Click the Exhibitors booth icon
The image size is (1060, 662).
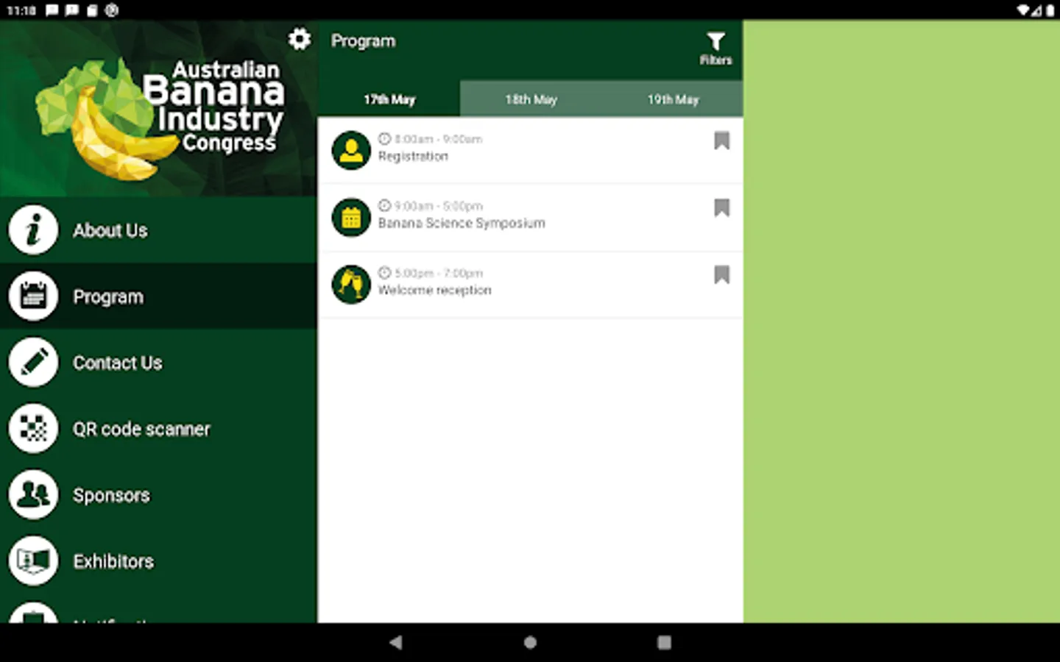coord(33,561)
